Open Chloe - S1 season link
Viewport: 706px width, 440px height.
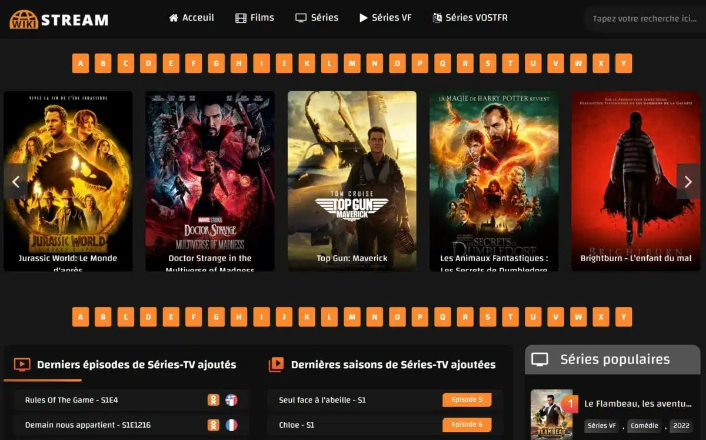pyautogui.click(x=297, y=425)
